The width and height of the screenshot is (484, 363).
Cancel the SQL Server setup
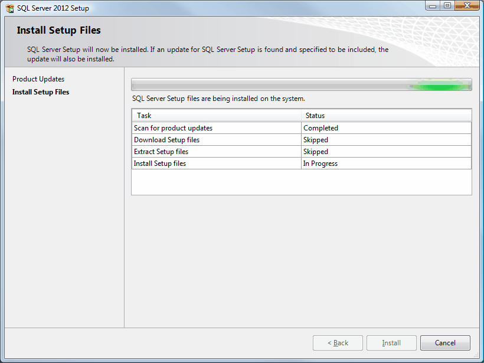[x=445, y=343]
